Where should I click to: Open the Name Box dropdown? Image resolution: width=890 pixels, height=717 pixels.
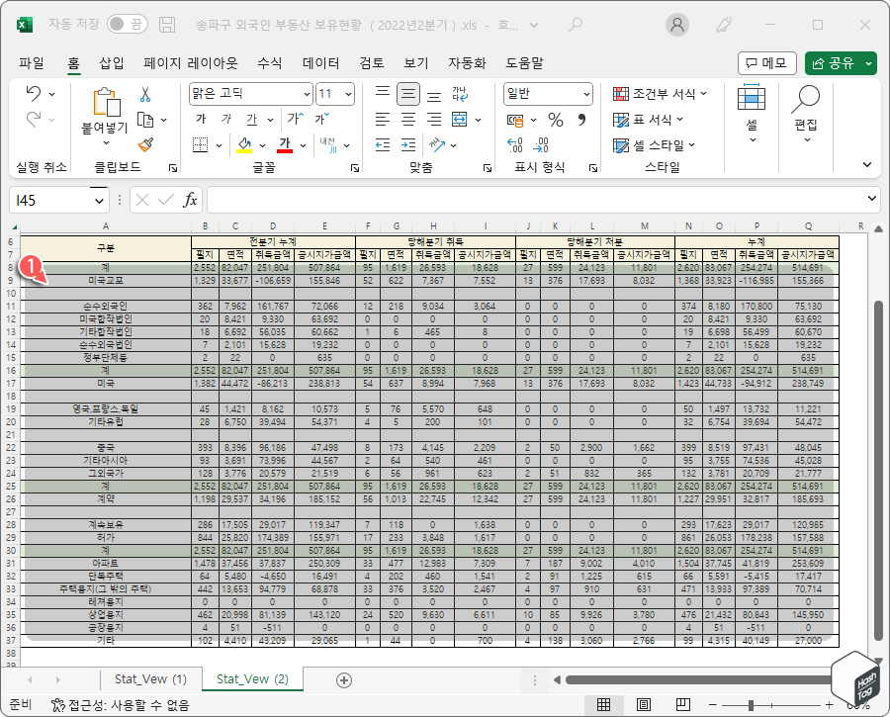pos(99,201)
